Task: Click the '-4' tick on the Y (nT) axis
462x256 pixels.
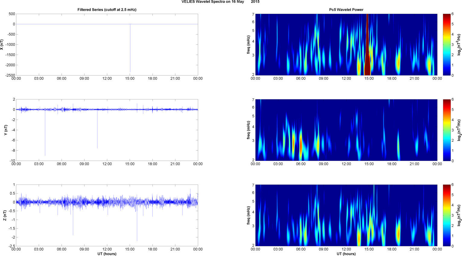Action: pos(13,130)
